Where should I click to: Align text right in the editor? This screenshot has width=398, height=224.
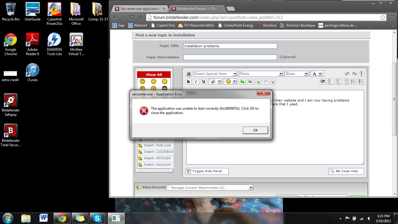click(345, 82)
